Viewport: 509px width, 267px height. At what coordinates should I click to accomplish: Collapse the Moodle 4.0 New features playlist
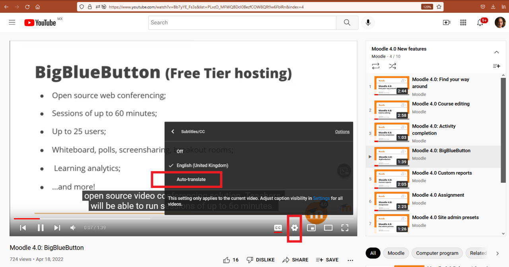pos(496,52)
